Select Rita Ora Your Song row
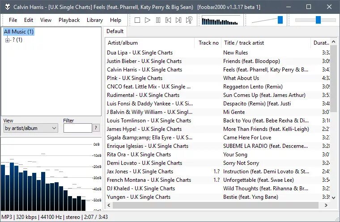 coord(218,155)
